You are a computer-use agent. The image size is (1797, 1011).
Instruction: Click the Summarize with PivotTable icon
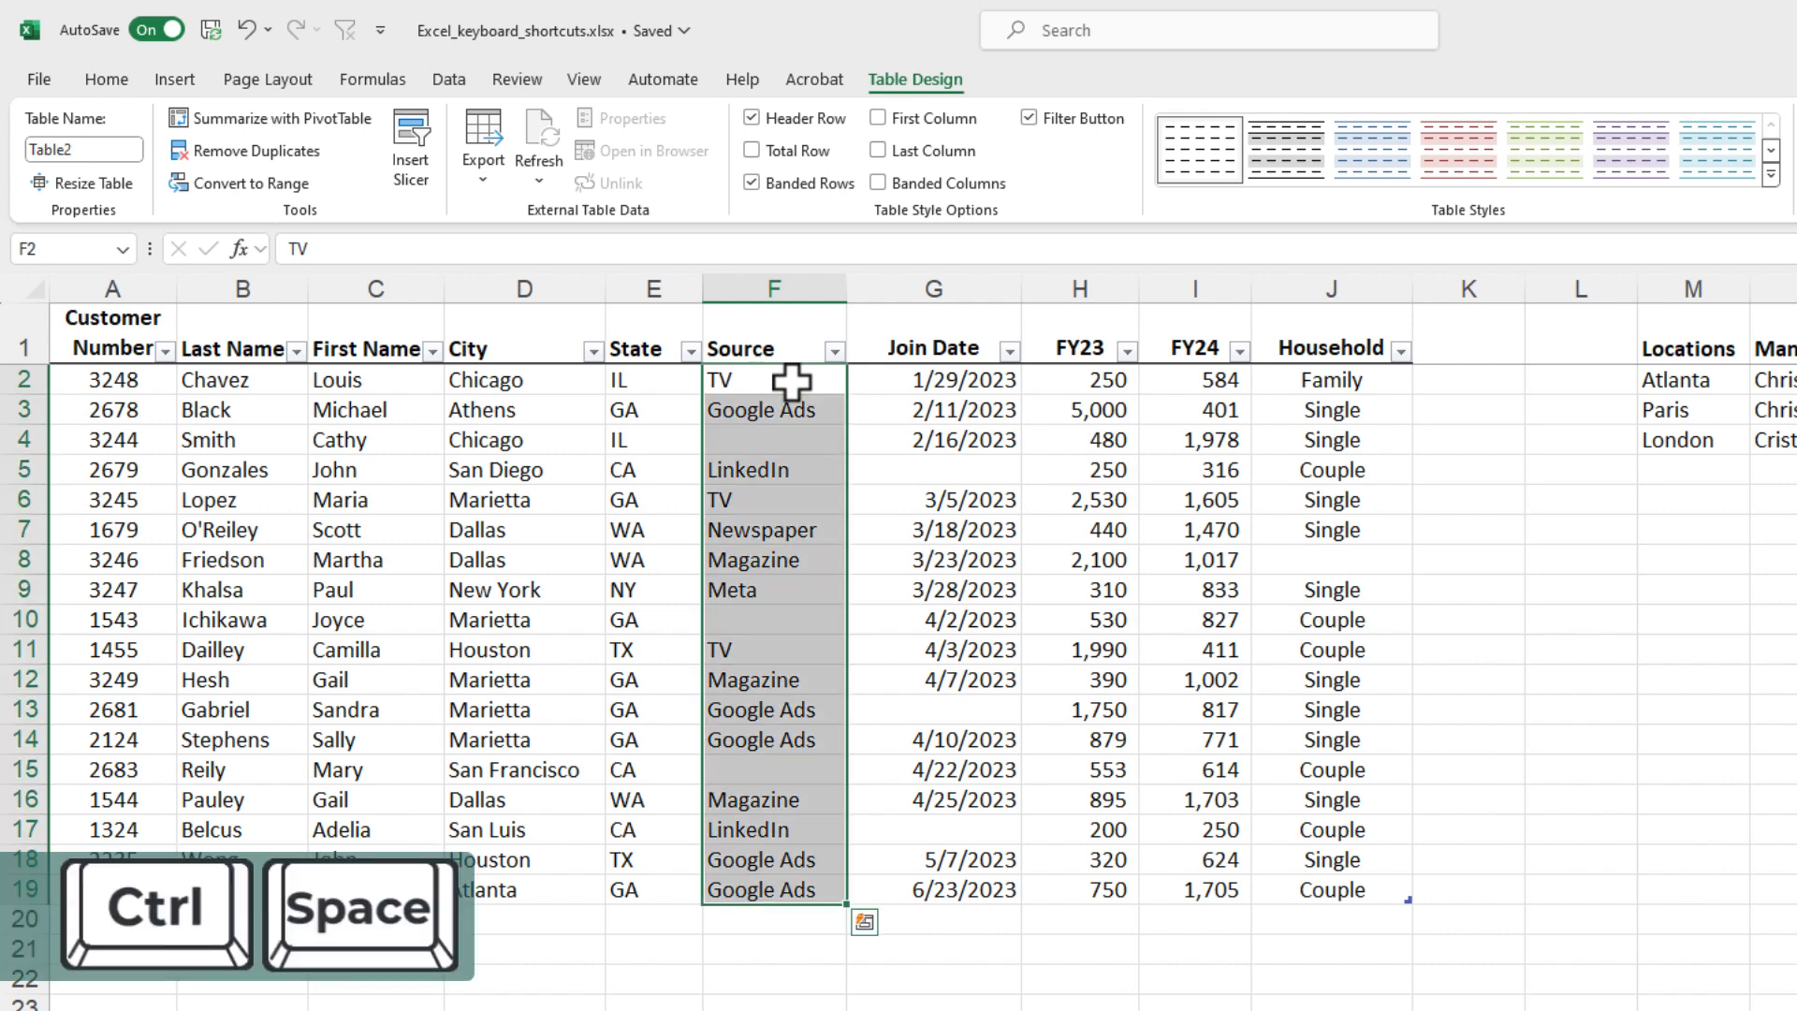(178, 117)
